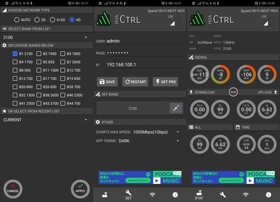Select the 4>3G network type option
Screen dimensions: 280x202
pyautogui.click(x=52, y=20)
